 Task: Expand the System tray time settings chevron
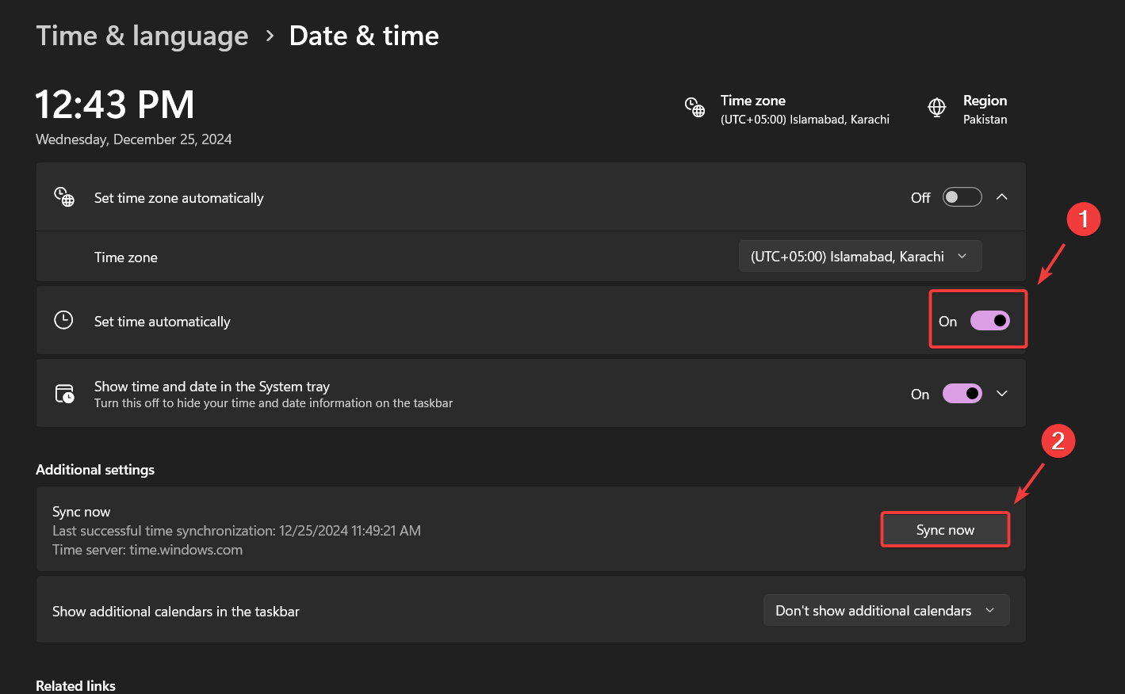[x=1002, y=394]
